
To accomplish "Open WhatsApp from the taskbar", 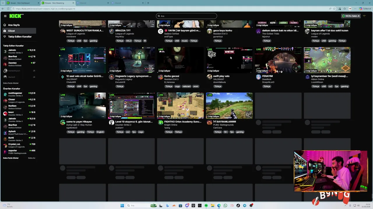I will tap(225, 206).
